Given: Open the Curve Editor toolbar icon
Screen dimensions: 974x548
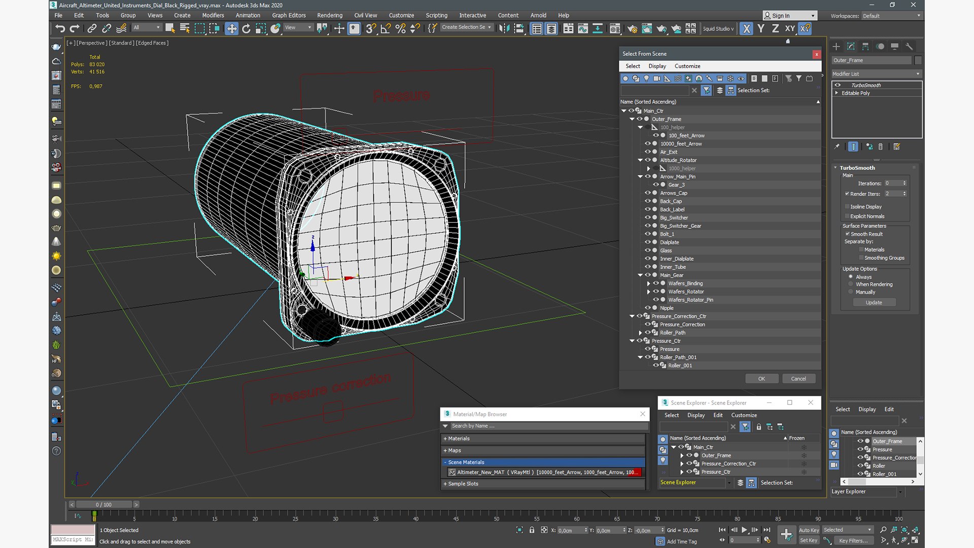Looking at the screenshot, I should coord(583,28).
